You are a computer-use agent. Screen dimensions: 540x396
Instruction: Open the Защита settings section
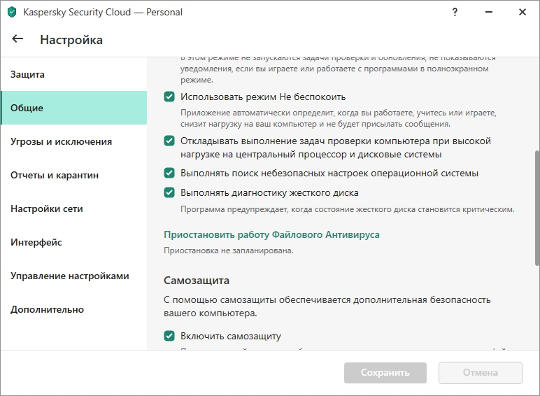[73, 74]
